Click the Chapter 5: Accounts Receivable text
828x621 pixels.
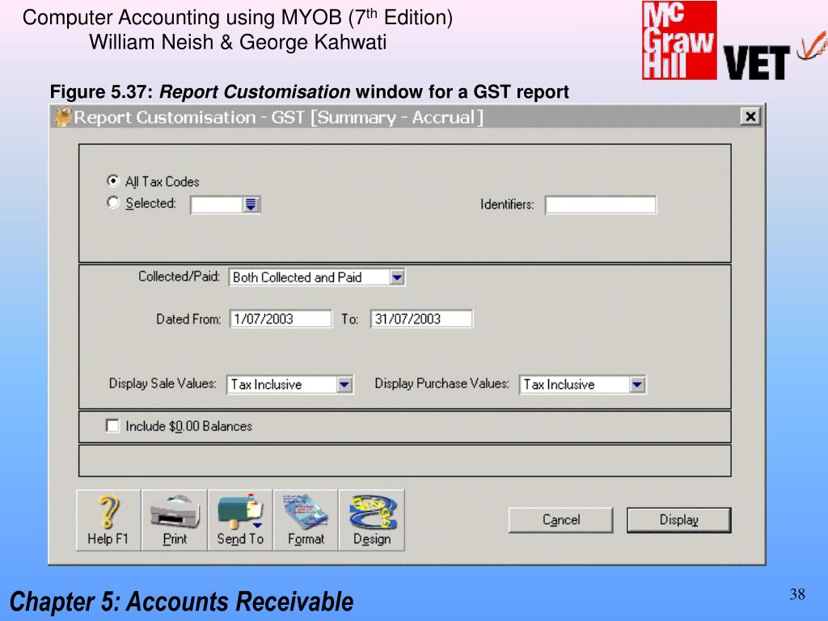[x=181, y=602]
